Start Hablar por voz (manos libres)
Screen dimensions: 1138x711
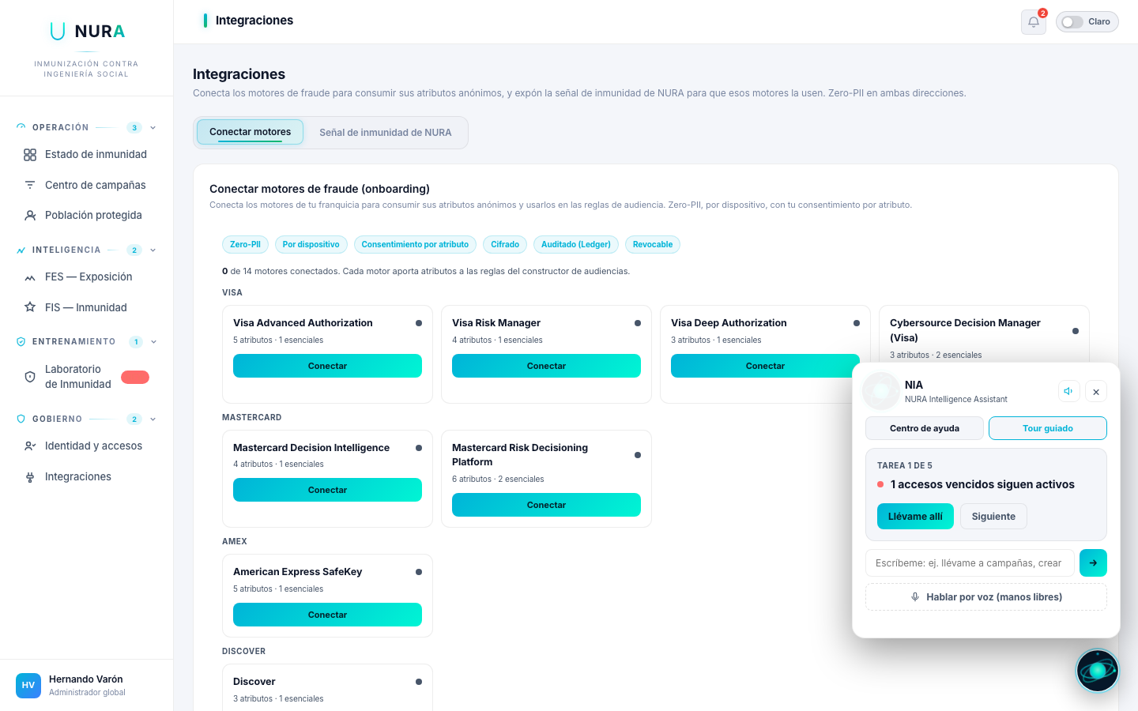tap(986, 597)
